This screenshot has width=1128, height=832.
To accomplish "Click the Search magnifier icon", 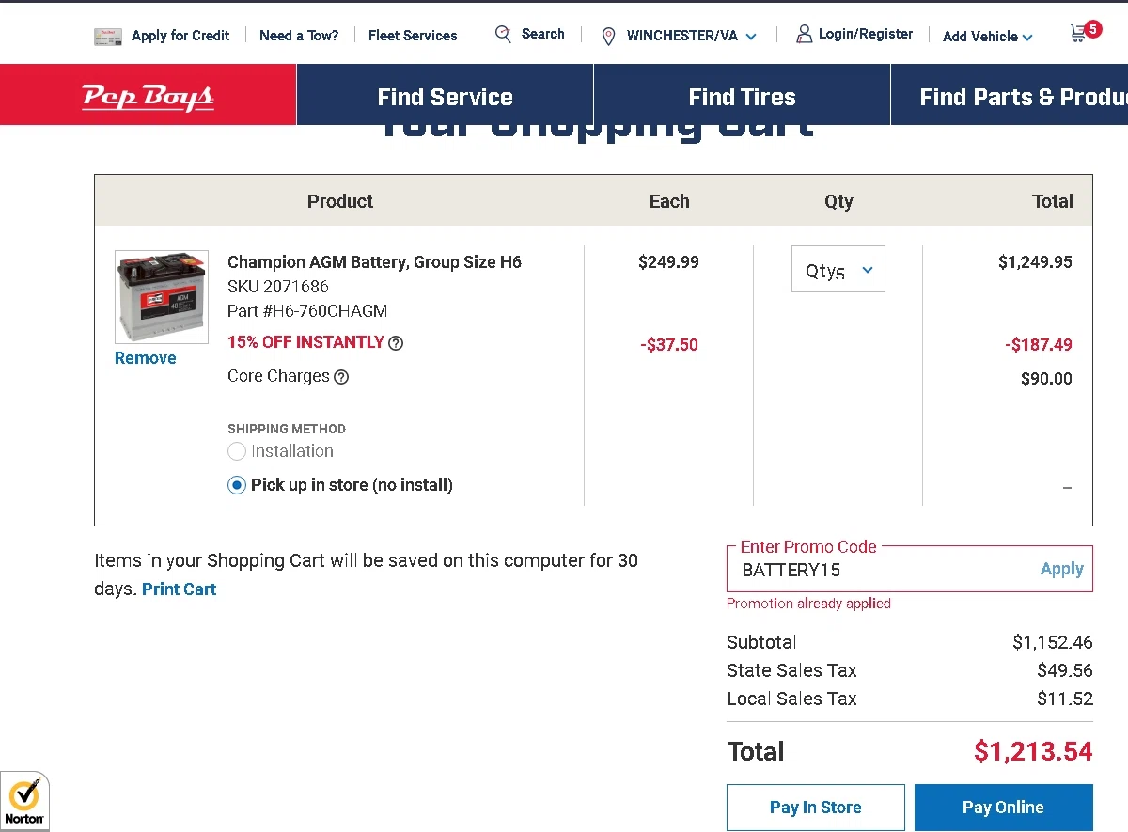I will (504, 34).
